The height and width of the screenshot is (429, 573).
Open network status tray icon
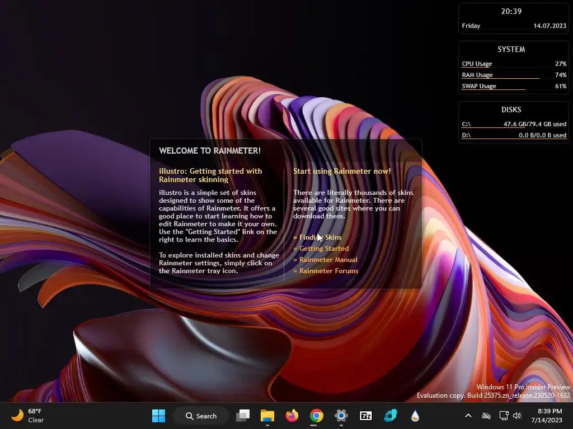click(x=504, y=416)
